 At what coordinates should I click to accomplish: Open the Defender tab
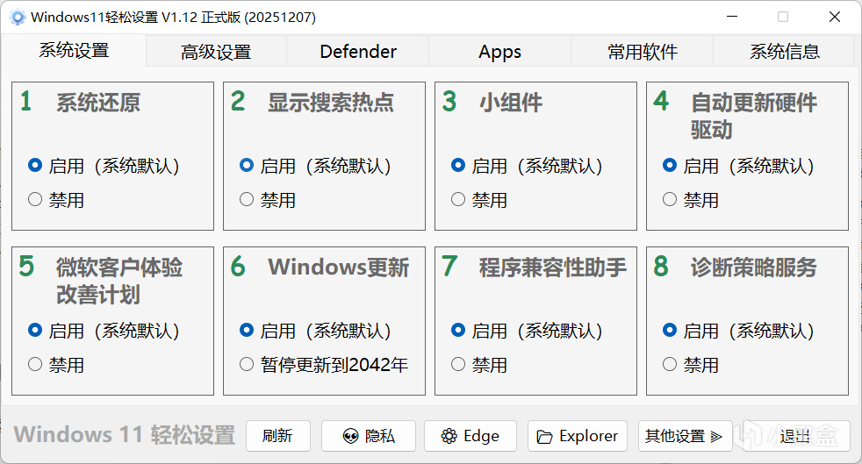coord(358,52)
